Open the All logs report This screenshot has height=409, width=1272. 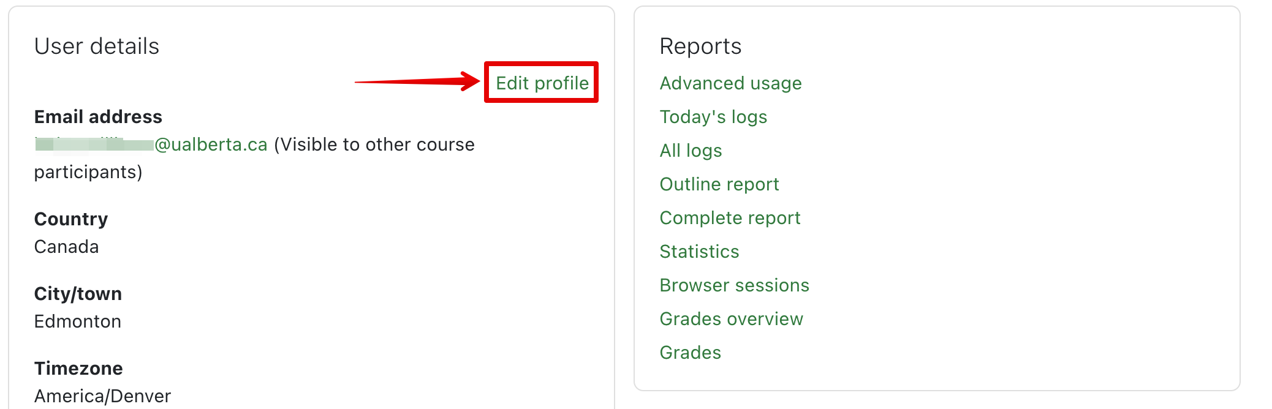coord(691,151)
